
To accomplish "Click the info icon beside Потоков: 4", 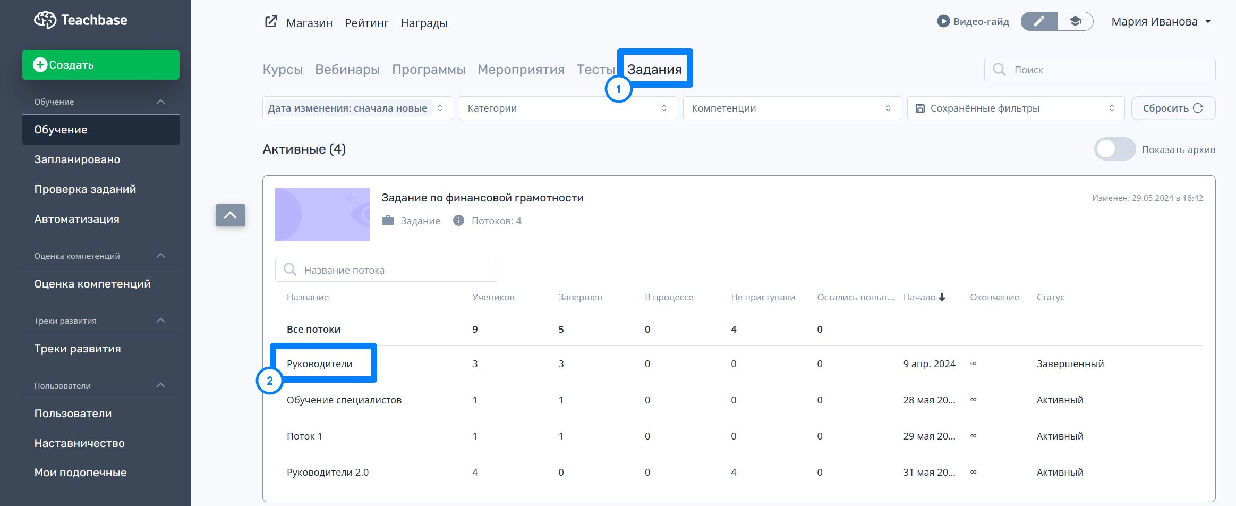I will pos(458,221).
